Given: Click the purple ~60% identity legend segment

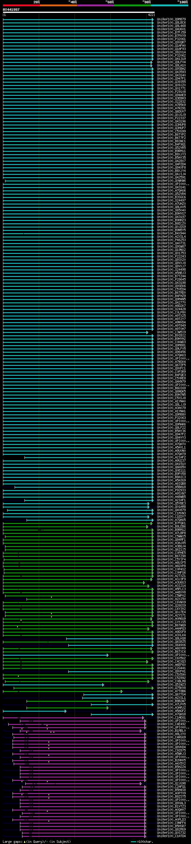Looking at the screenshot, I should tap(95, 5).
